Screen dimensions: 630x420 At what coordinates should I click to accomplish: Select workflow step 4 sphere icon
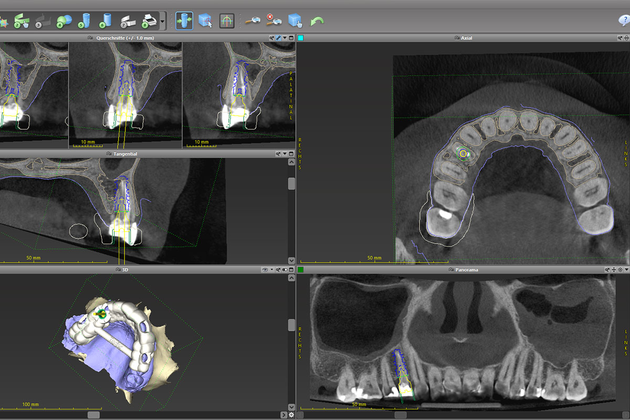pyautogui.click(x=64, y=21)
